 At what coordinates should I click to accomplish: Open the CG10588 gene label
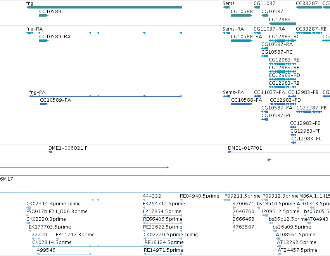click(x=242, y=12)
